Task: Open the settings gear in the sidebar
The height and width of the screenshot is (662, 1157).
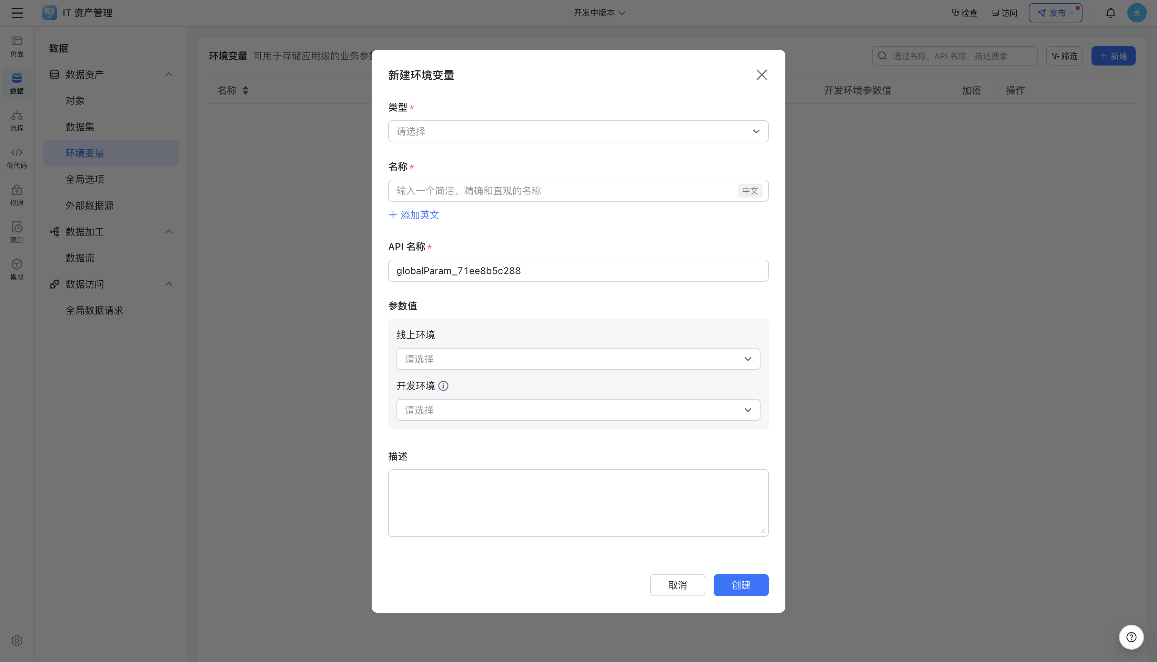Action: coord(17,640)
